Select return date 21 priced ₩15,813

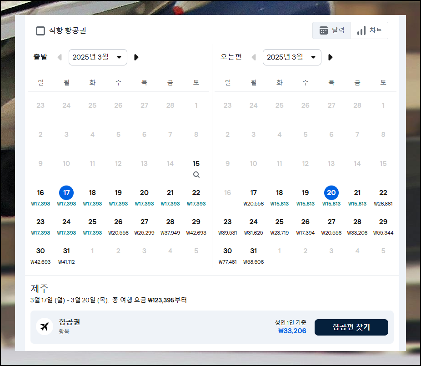[x=357, y=197]
